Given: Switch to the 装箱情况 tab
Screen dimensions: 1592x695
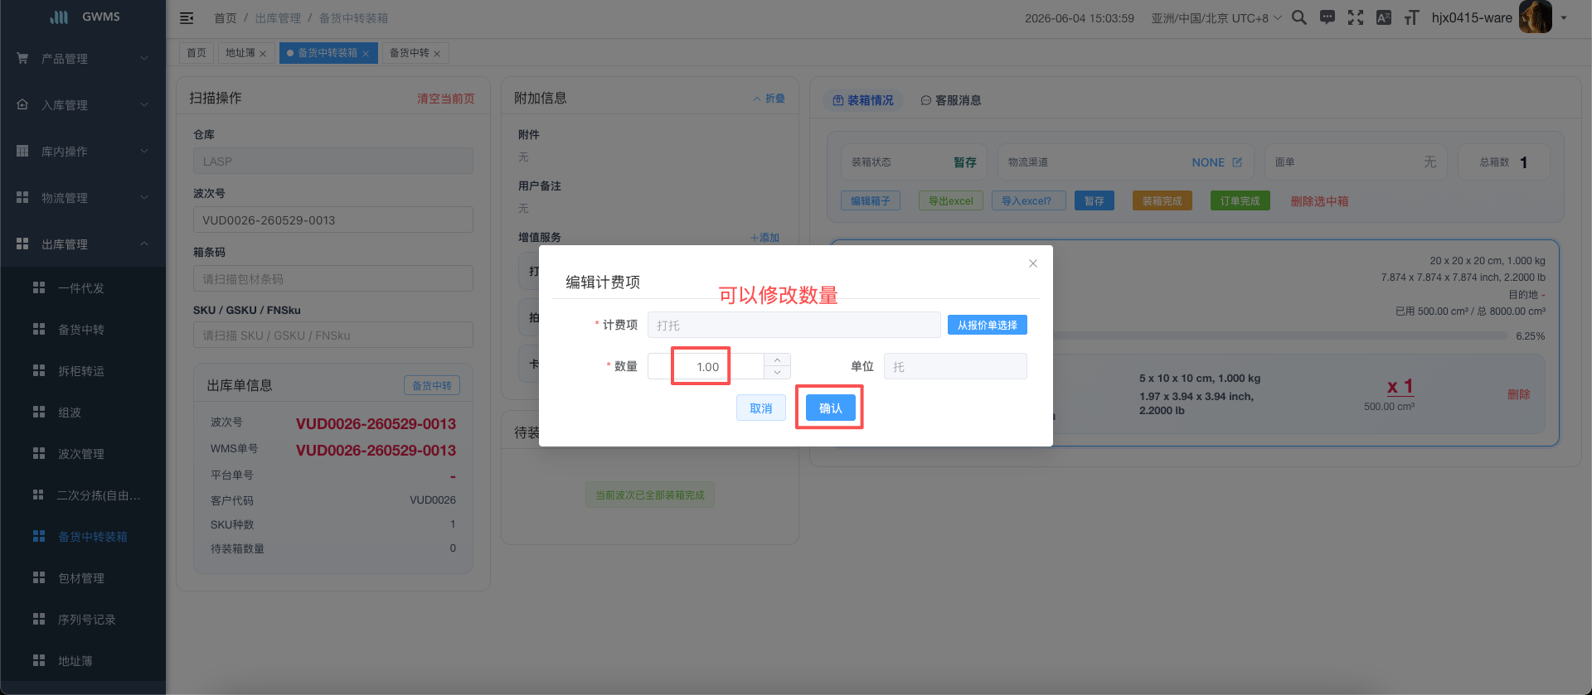Looking at the screenshot, I should coord(863,100).
